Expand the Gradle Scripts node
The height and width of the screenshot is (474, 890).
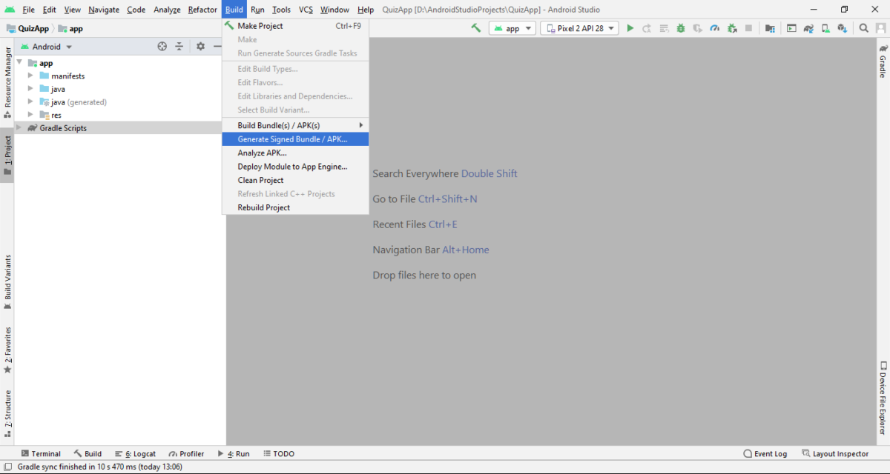pos(19,127)
